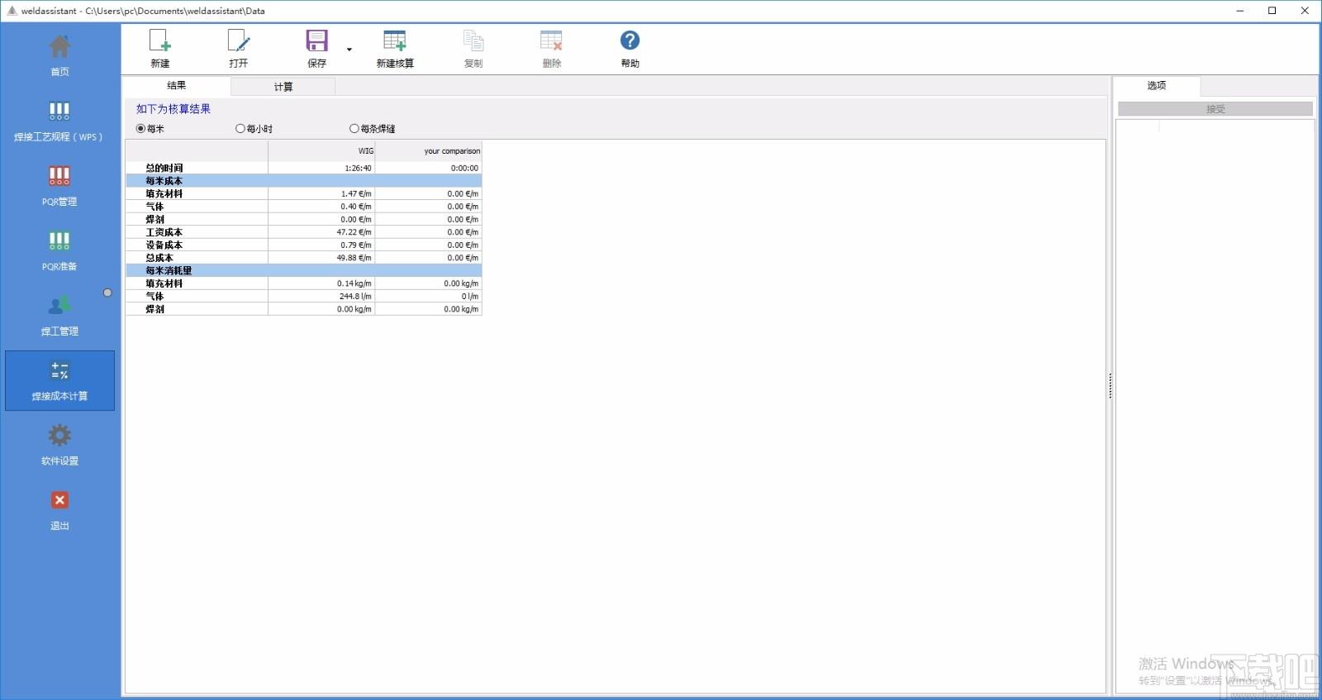
Task: Click the 0.40 €/m gas cost
Action: click(x=356, y=207)
